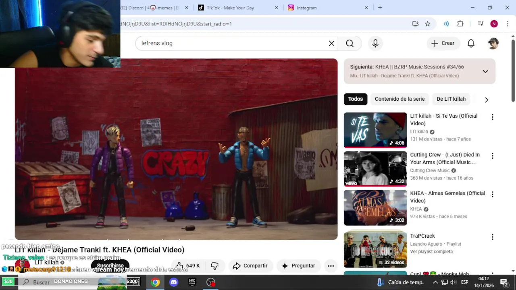Click 'KHEA - Almas Gemelas (Official Video)' title
Screen dimensions: 516x290
447,197
